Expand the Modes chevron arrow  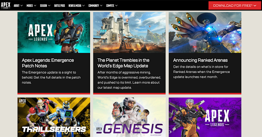[x=35, y=6]
